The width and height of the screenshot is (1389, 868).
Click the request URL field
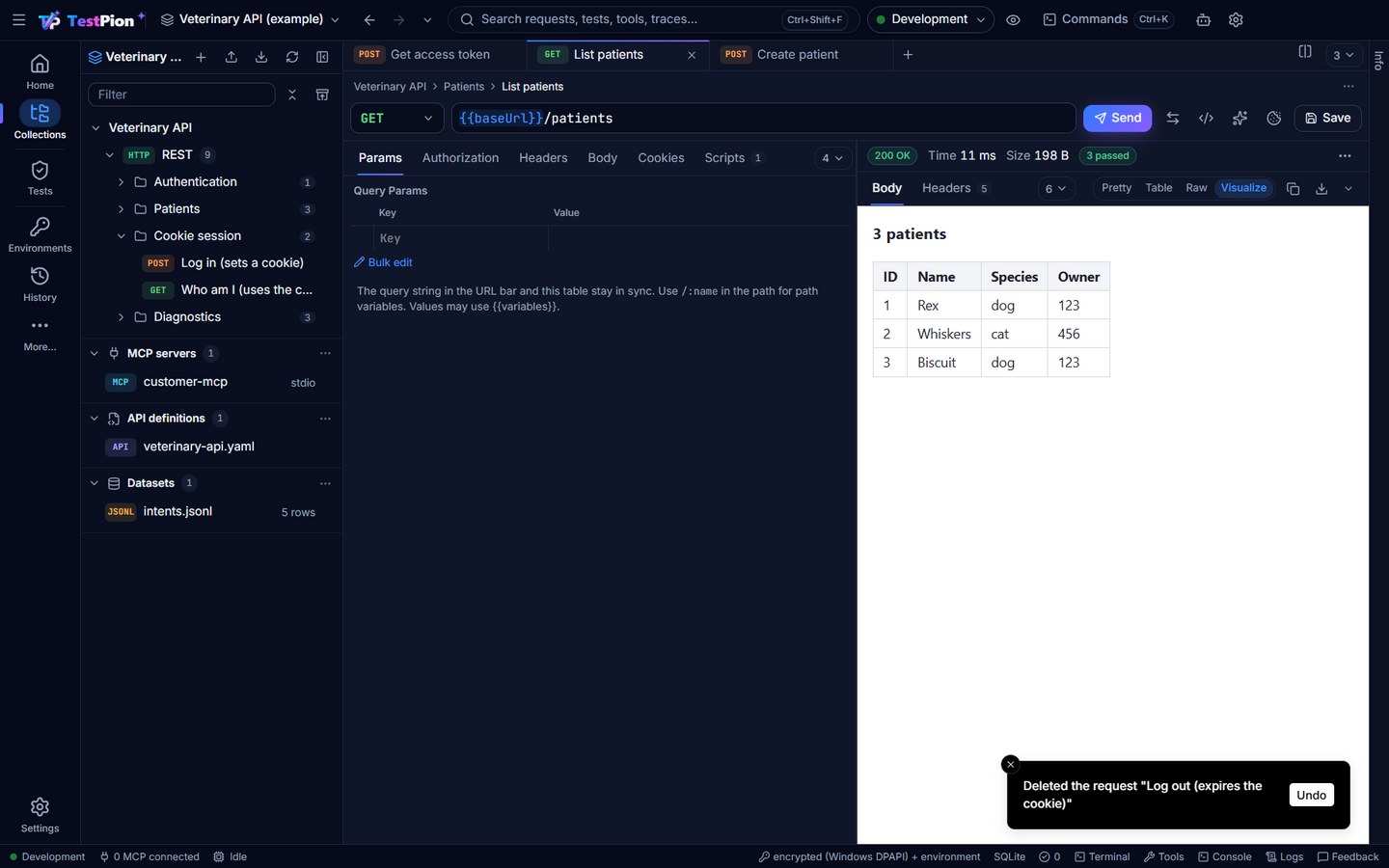(763, 118)
